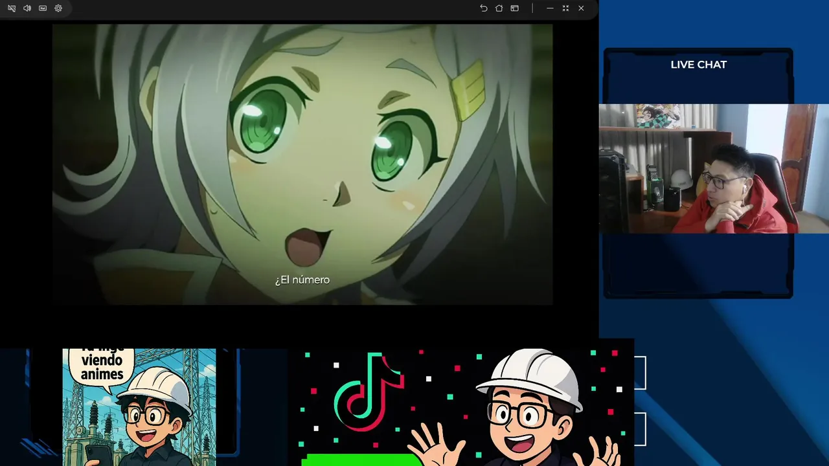Mute the sound via the speaker icon

tap(27, 8)
